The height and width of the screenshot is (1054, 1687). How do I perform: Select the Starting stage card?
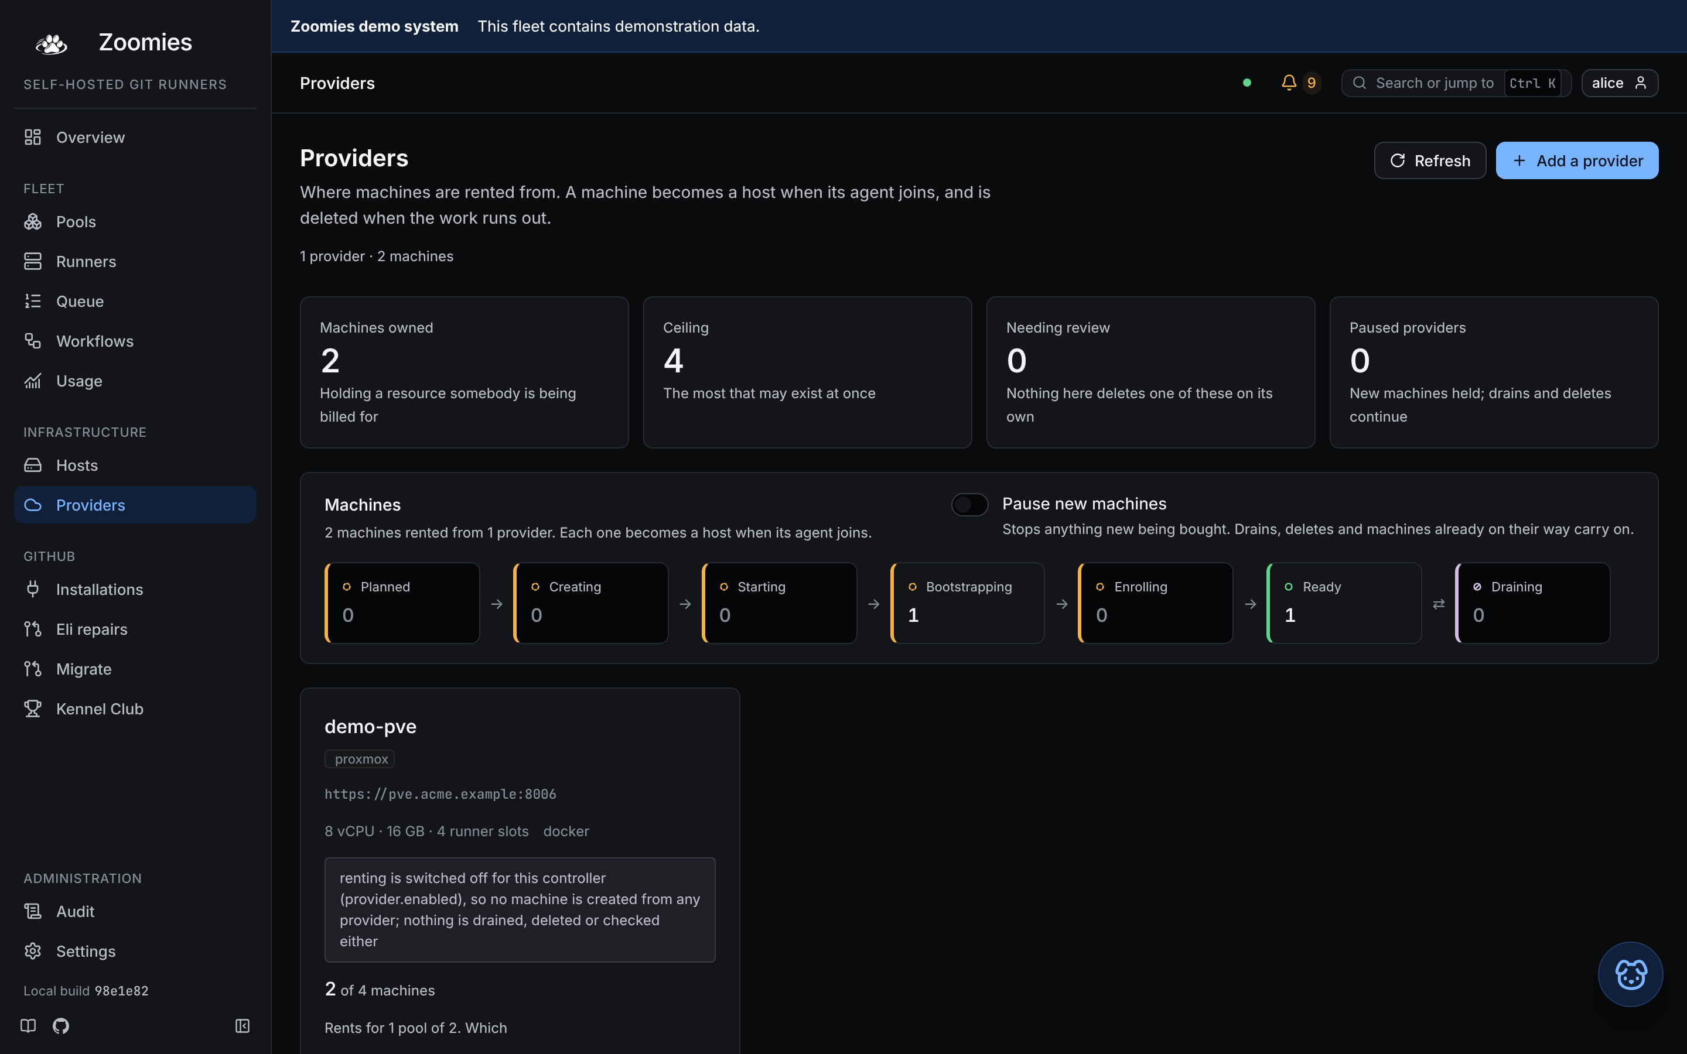(x=780, y=603)
